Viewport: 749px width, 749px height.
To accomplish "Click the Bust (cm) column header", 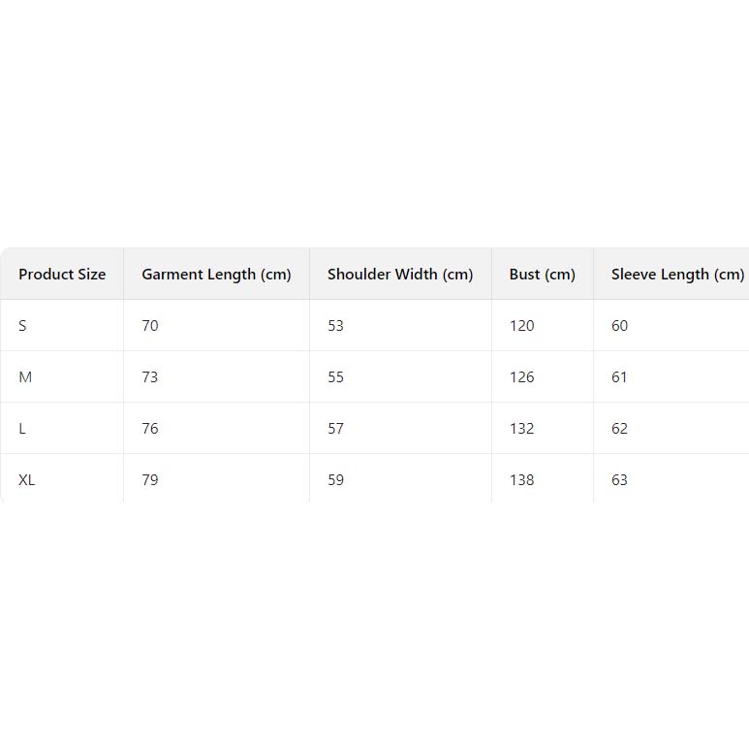I will pos(542,275).
